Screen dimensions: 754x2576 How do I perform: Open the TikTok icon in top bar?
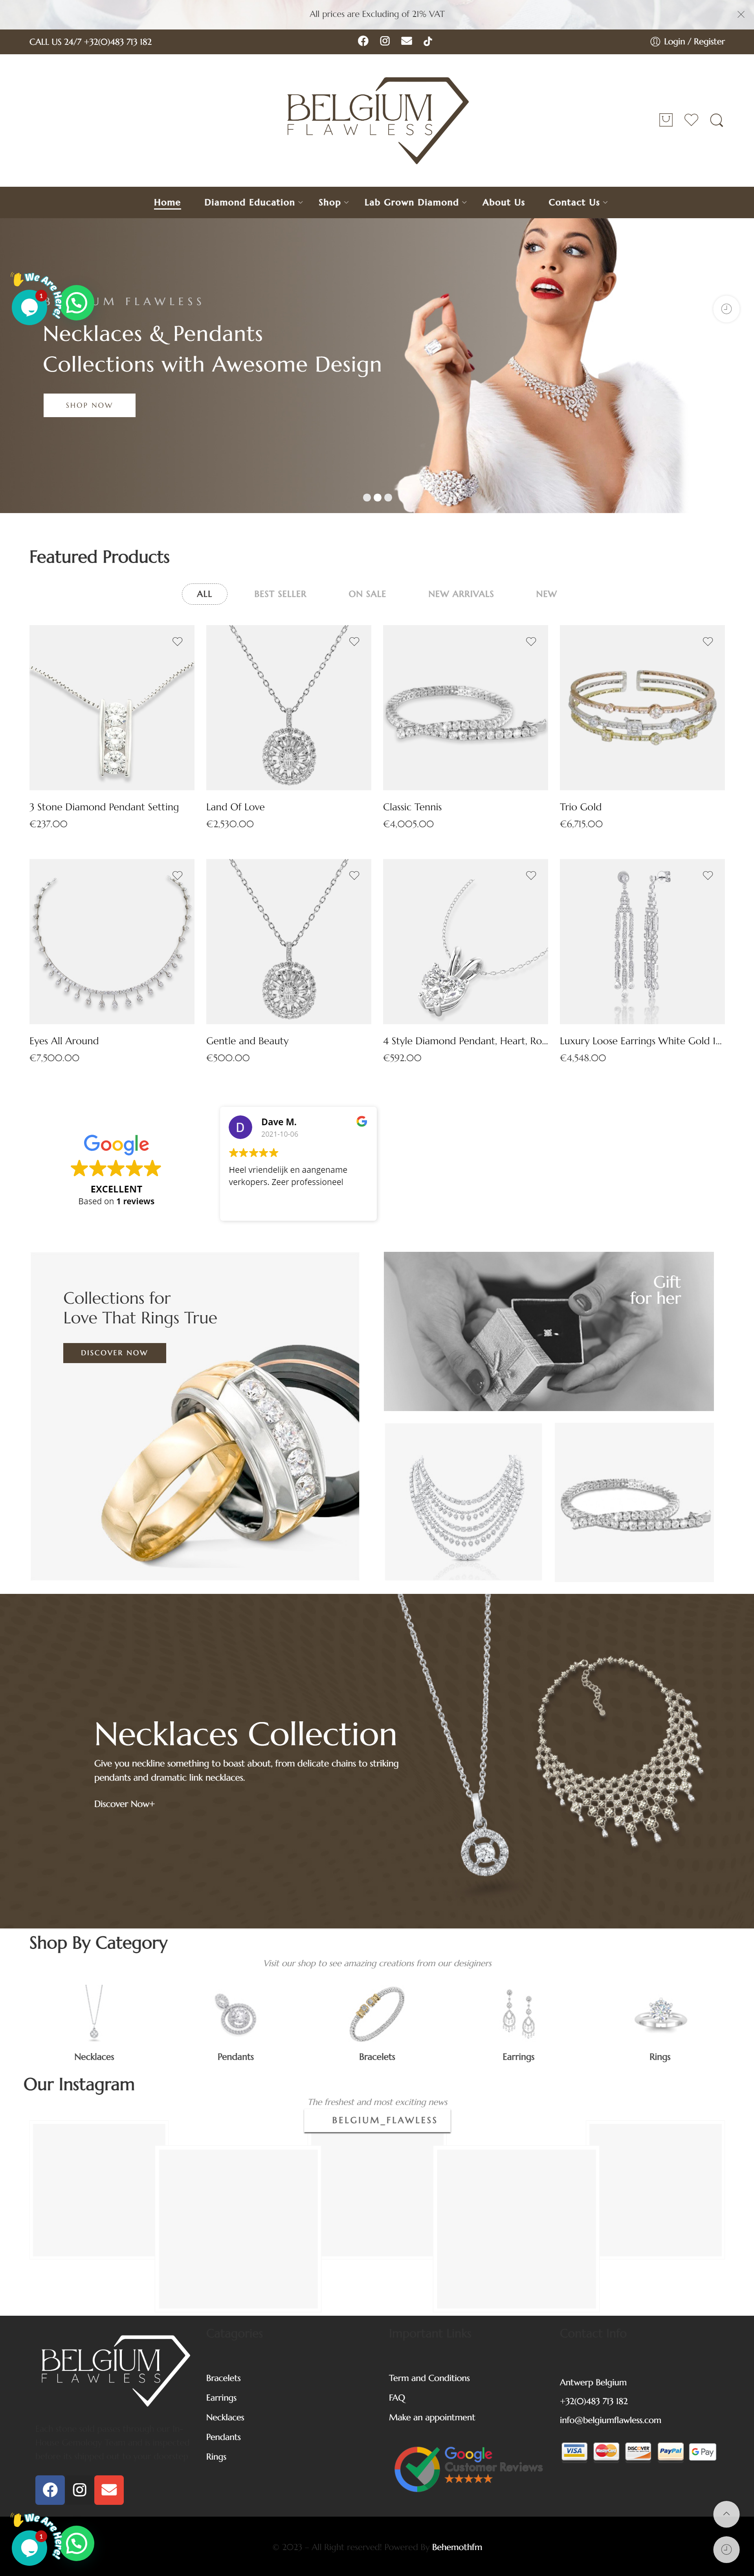click(428, 41)
